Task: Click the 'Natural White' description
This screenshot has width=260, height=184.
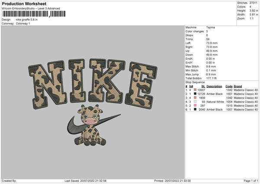Action: (215, 102)
